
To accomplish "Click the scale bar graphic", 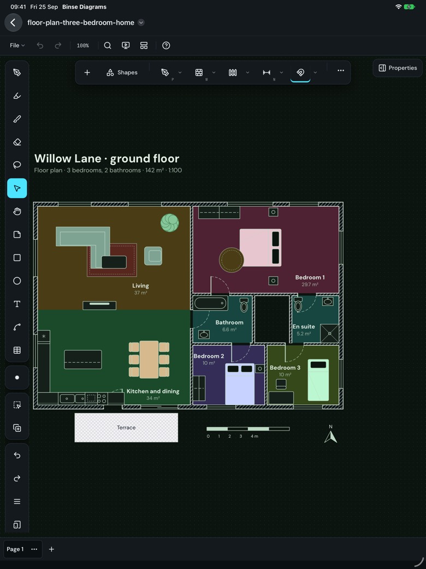I will (x=248, y=429).
